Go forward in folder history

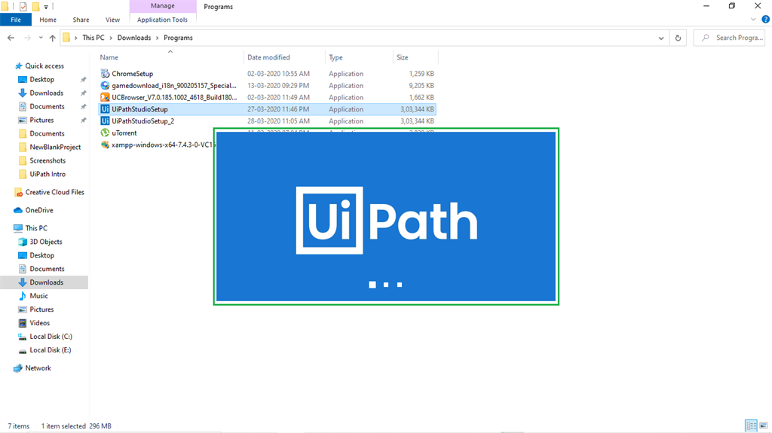click(x=27, y=38)
